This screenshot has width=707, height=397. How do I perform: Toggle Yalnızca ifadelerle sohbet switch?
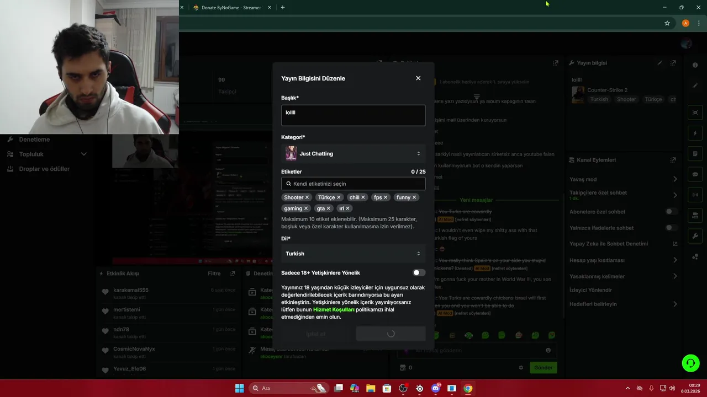click(671, 228)
